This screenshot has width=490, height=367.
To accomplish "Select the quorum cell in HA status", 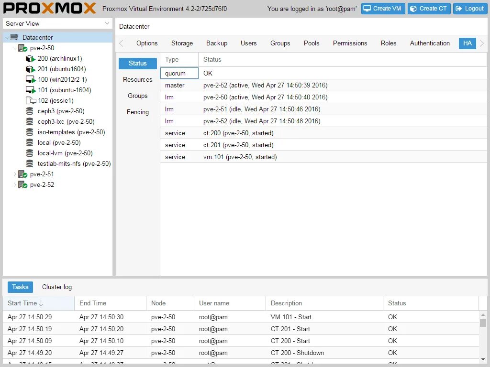I will coord(179,73).
